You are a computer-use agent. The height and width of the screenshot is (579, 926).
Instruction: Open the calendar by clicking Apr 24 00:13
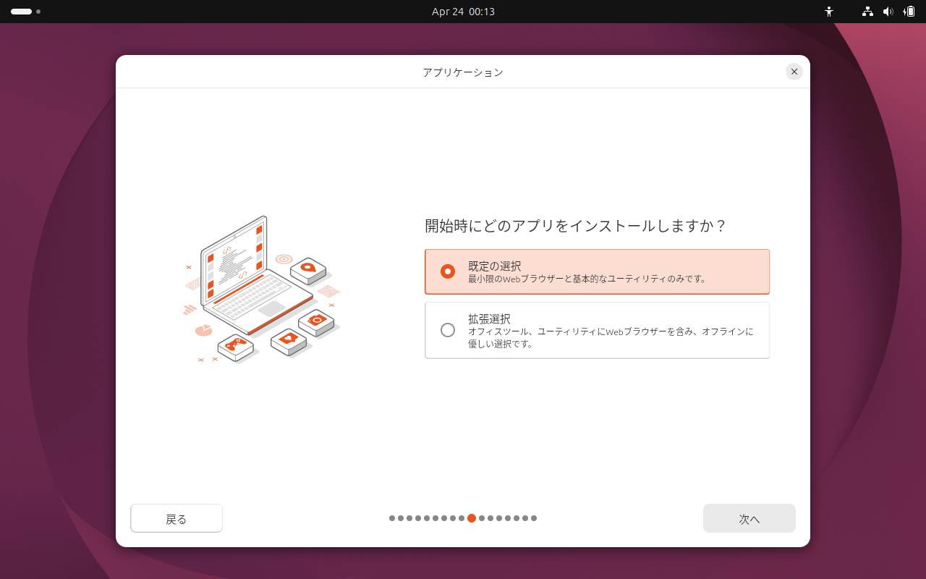[x=462, y=12]
